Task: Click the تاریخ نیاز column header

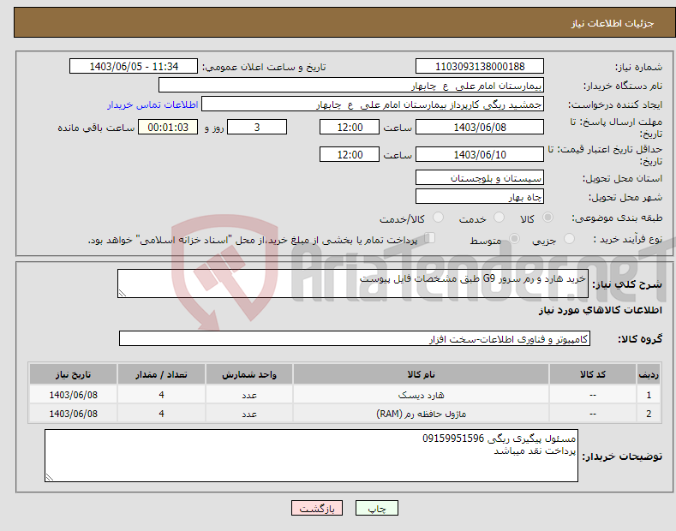Action: pyautogui.click(x=74, y=374)
